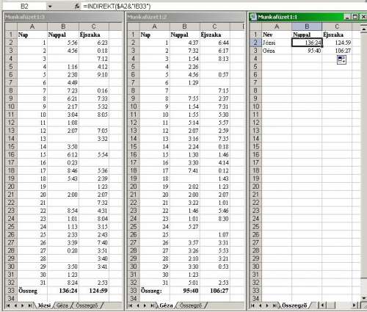
Task: Click value 8:54 in row 23 of Munkafüzet1:3
Action: click(63, 211)
